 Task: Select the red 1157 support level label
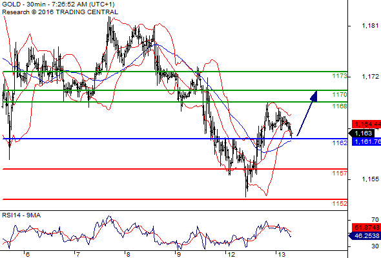click(x=340, y=173)
